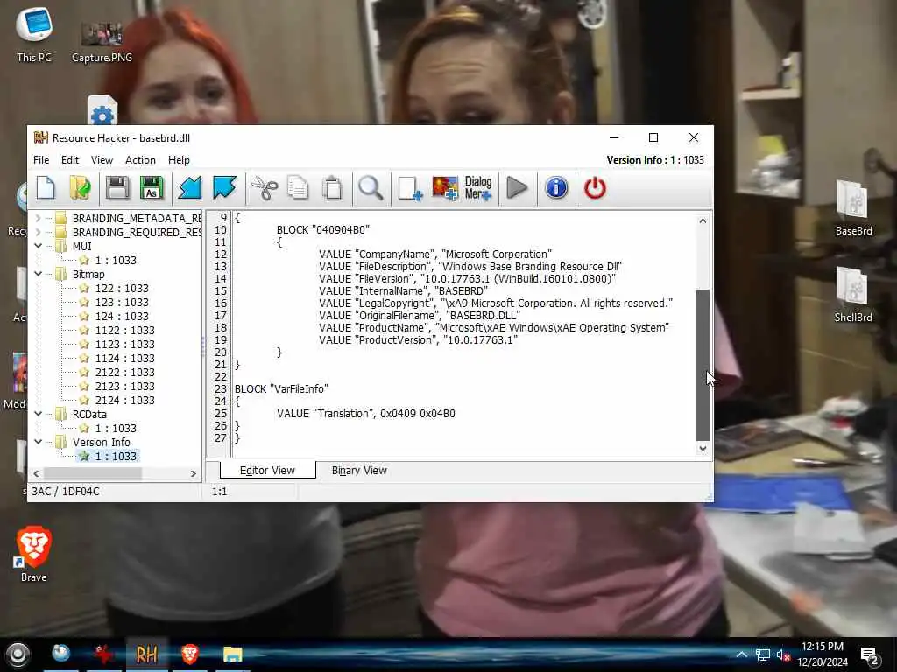Click the Add image resource icon
This screenshot has width=897, height=672.
(x=444, y=187)
